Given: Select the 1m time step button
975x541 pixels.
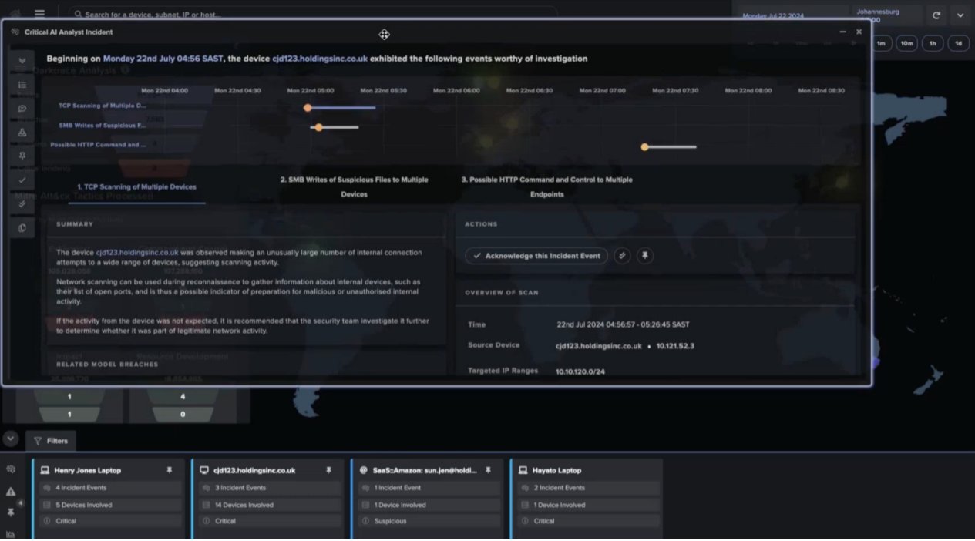Looking at the screenshot, I should point(881,44).
